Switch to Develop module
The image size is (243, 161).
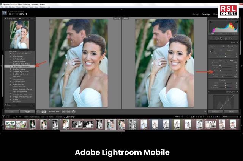(205, 14)
